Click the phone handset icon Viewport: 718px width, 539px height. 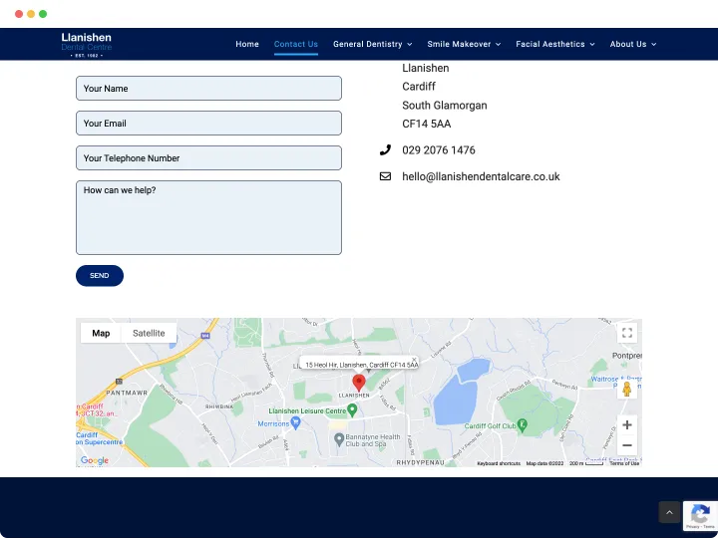coord(385,150)
